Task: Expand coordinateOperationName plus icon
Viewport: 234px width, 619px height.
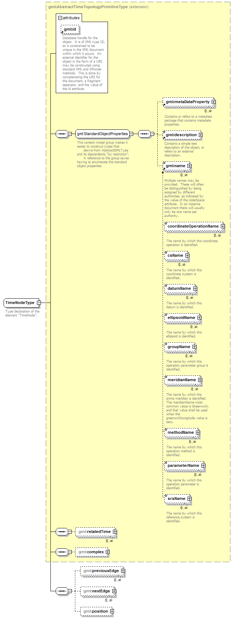Action: [x=223, y=226]
